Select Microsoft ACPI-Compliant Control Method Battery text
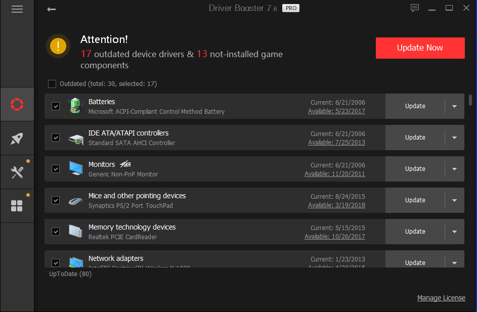 [x=156, y=112]
